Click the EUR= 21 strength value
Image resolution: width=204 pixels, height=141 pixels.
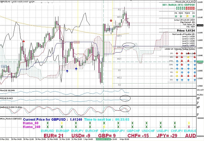pos(54,136)
